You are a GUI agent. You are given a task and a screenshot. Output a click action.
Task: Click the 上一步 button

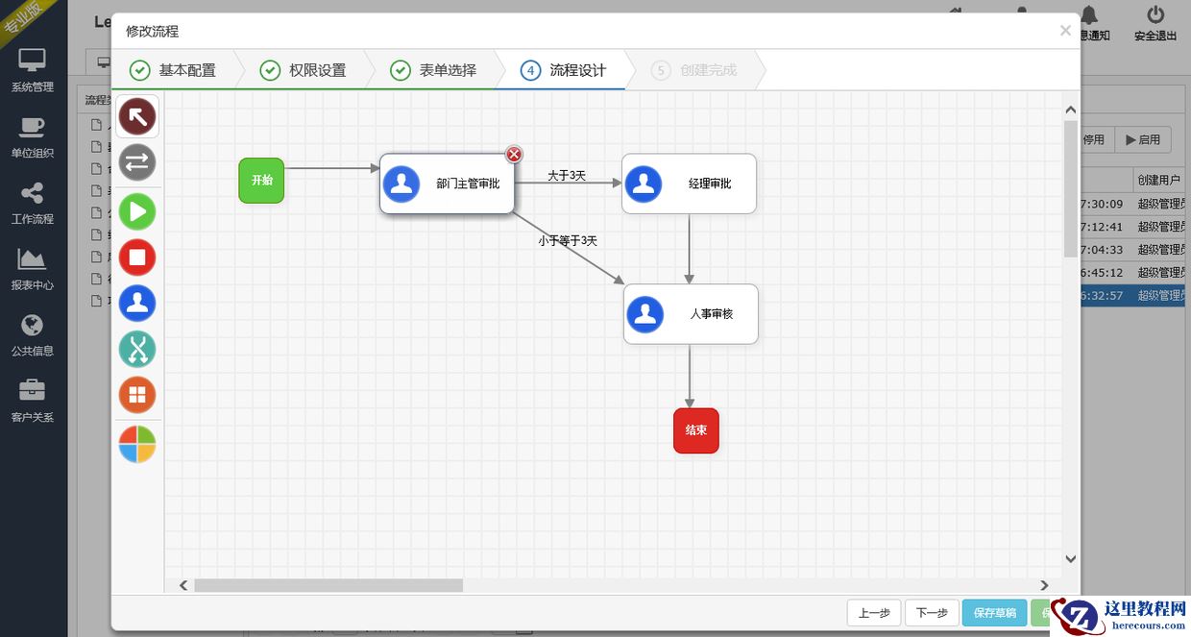(874, 613)
